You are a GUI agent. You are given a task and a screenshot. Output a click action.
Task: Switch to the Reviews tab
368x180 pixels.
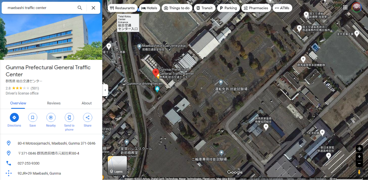54,103
